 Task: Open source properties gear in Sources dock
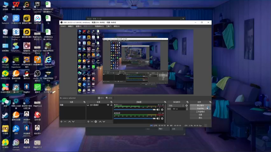click(96, 122)
